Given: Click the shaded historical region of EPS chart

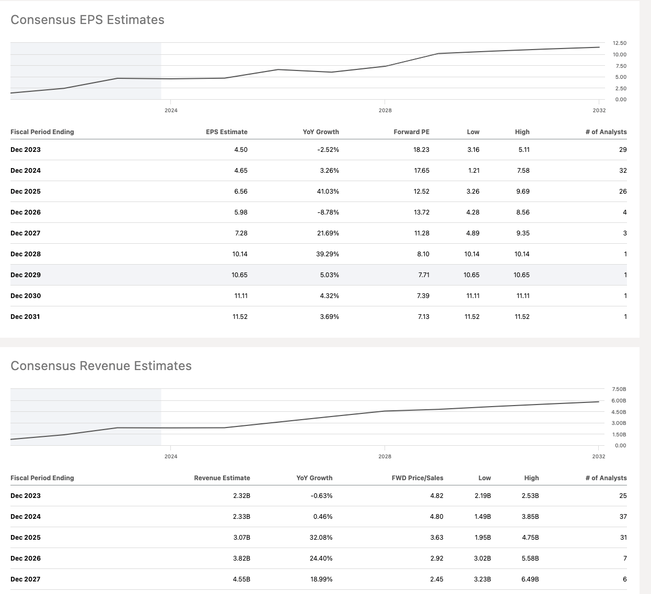Looking at the screenshot, I should point(86,63).
